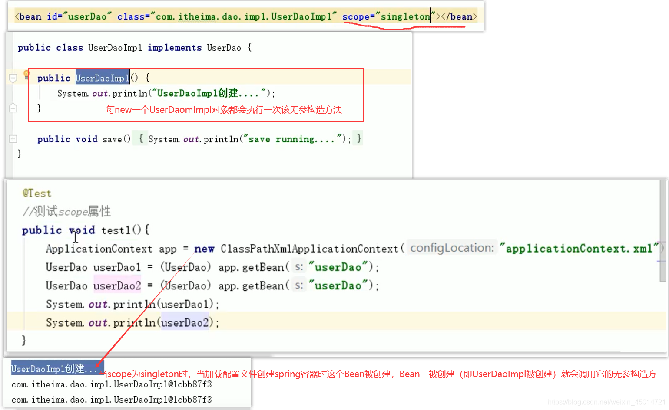Click the "implements" keyword in class declaration
Viewport: 669px width, 410px height.
coord(175,48)
